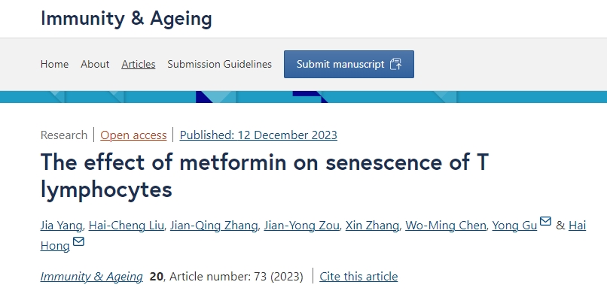The height and width of the screenshot is (291, 607).
Task: Show author Wo-Ming Chen information
Action: 446,226
